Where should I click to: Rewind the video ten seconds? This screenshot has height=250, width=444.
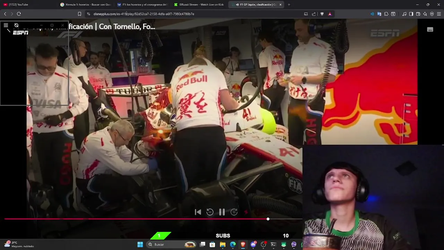pyautogui.click(x=210, y=212)
